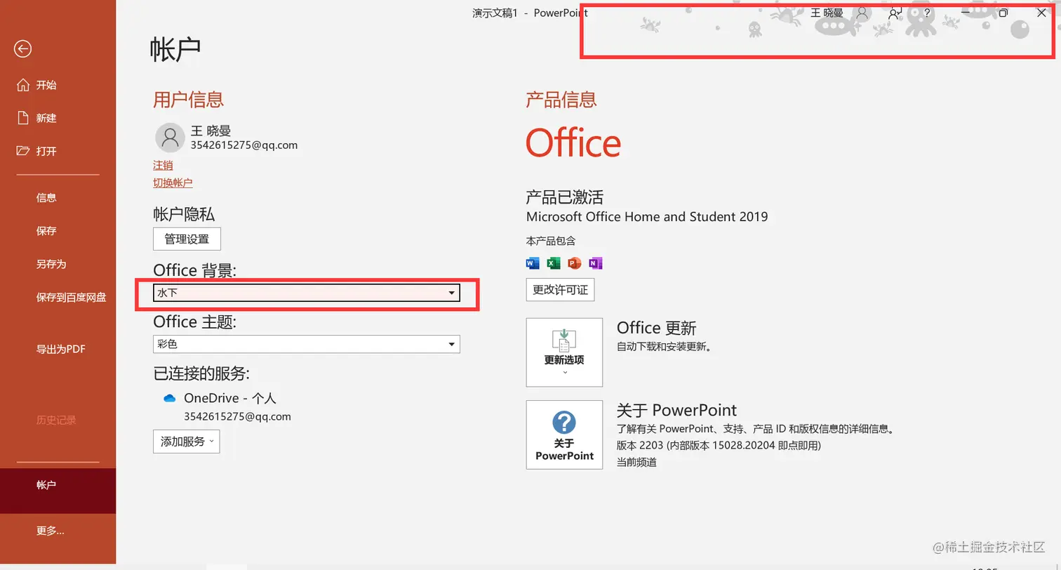
Task: Expand the Office 背景 dropdown showing 水下
Action: click(307, 293)
